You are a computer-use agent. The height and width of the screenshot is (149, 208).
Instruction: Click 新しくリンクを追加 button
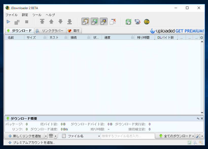(24, 136)
